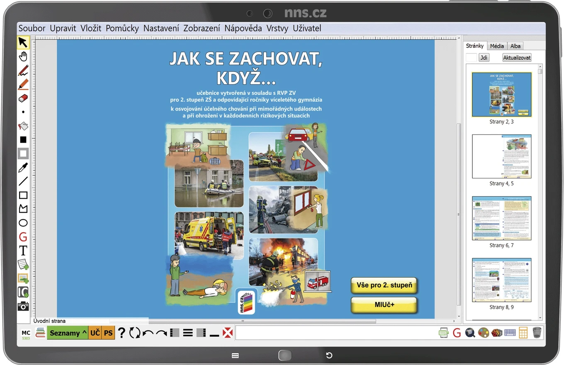Click the Aktualizovat button
Image resolution: width=564 pixels, height=365 pixels.
pyautogui.click(x=517, y=58)
